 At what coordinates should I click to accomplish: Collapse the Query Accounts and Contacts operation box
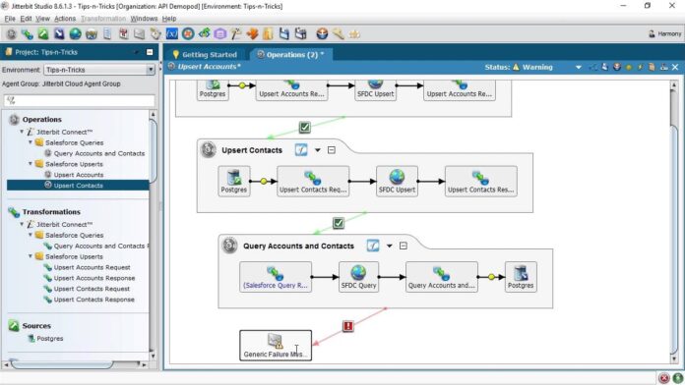tap(404, 246)
